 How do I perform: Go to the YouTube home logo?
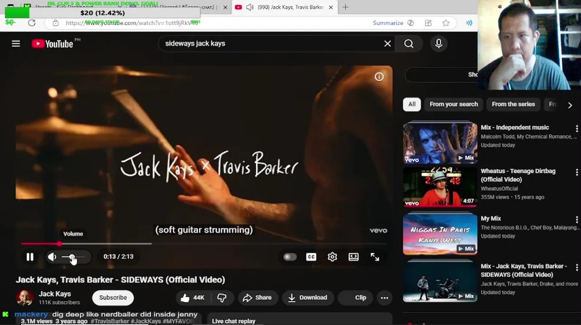point(52,44)
